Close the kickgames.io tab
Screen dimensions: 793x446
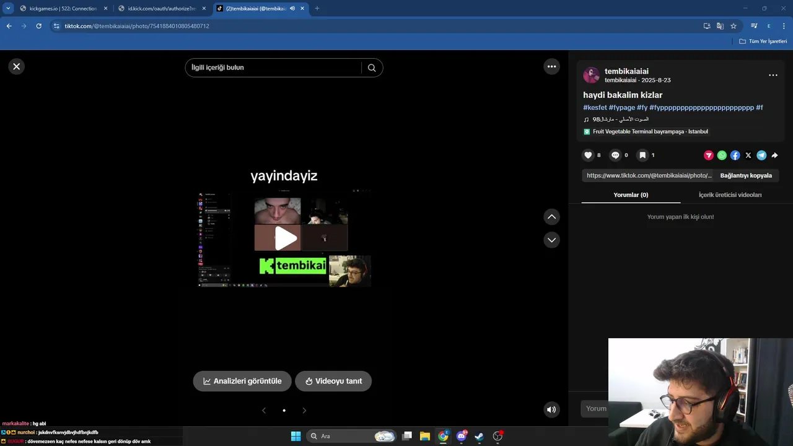coord(105,9)
